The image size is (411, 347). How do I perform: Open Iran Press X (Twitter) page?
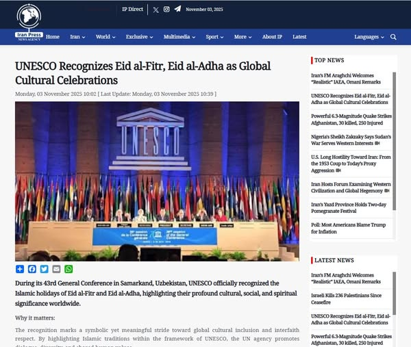coord(155,10)
